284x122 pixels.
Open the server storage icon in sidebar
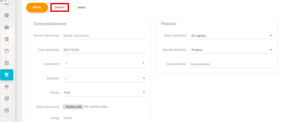click(7, 39)
